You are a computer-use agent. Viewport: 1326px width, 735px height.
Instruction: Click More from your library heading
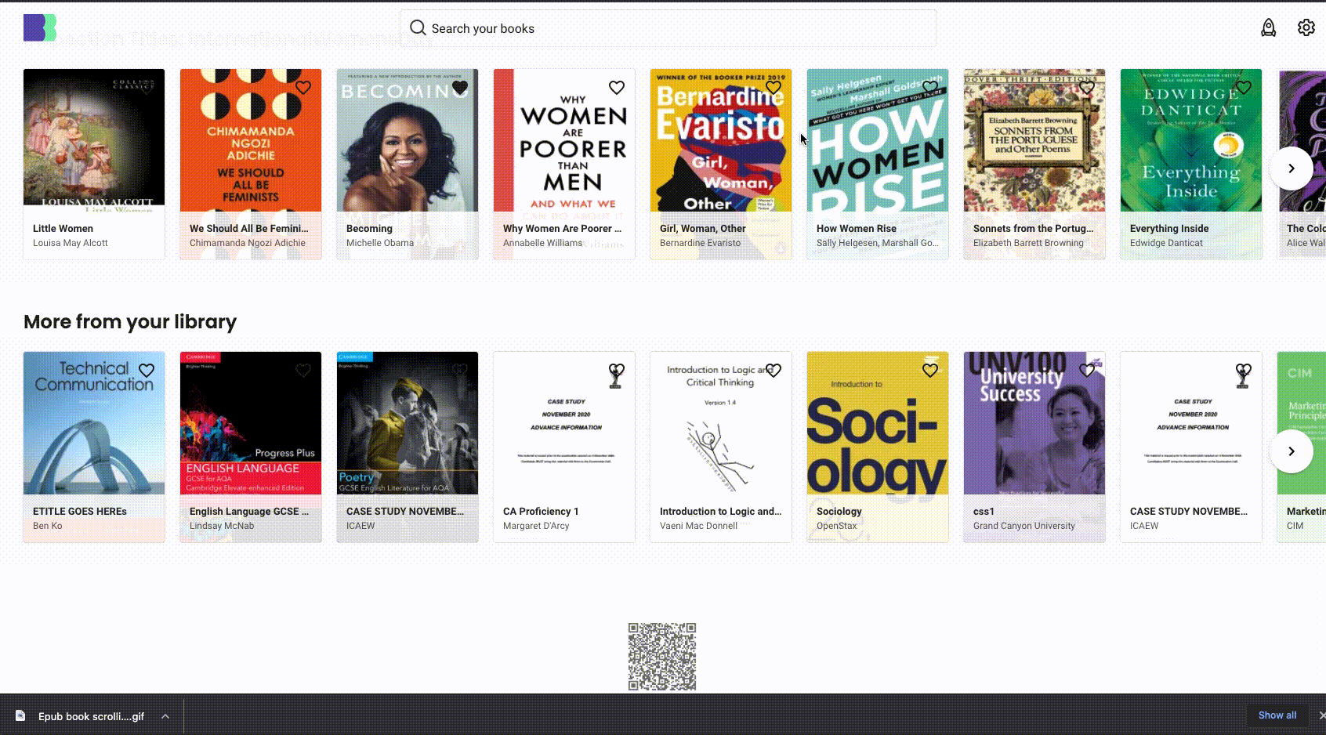tap(130, 322)
